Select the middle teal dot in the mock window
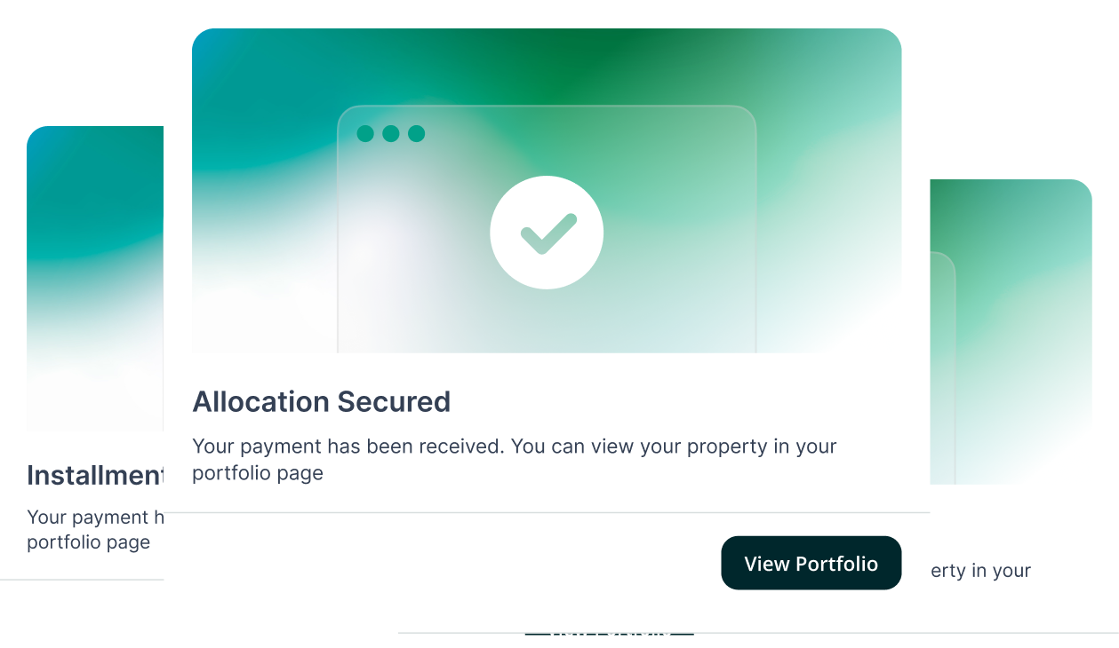1119x648 pixels. [389, 134]
